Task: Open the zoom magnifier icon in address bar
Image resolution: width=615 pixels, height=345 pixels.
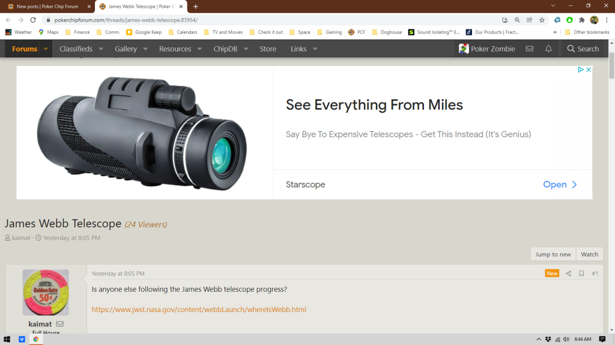Action: [x=517, y=20]
